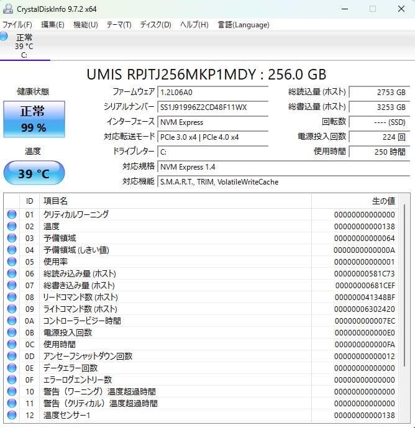Click status icon for 10 警告 (ワーニング) 温度超過時間
The width and height of the screenshot is (415, 428).
click(12, 391)
